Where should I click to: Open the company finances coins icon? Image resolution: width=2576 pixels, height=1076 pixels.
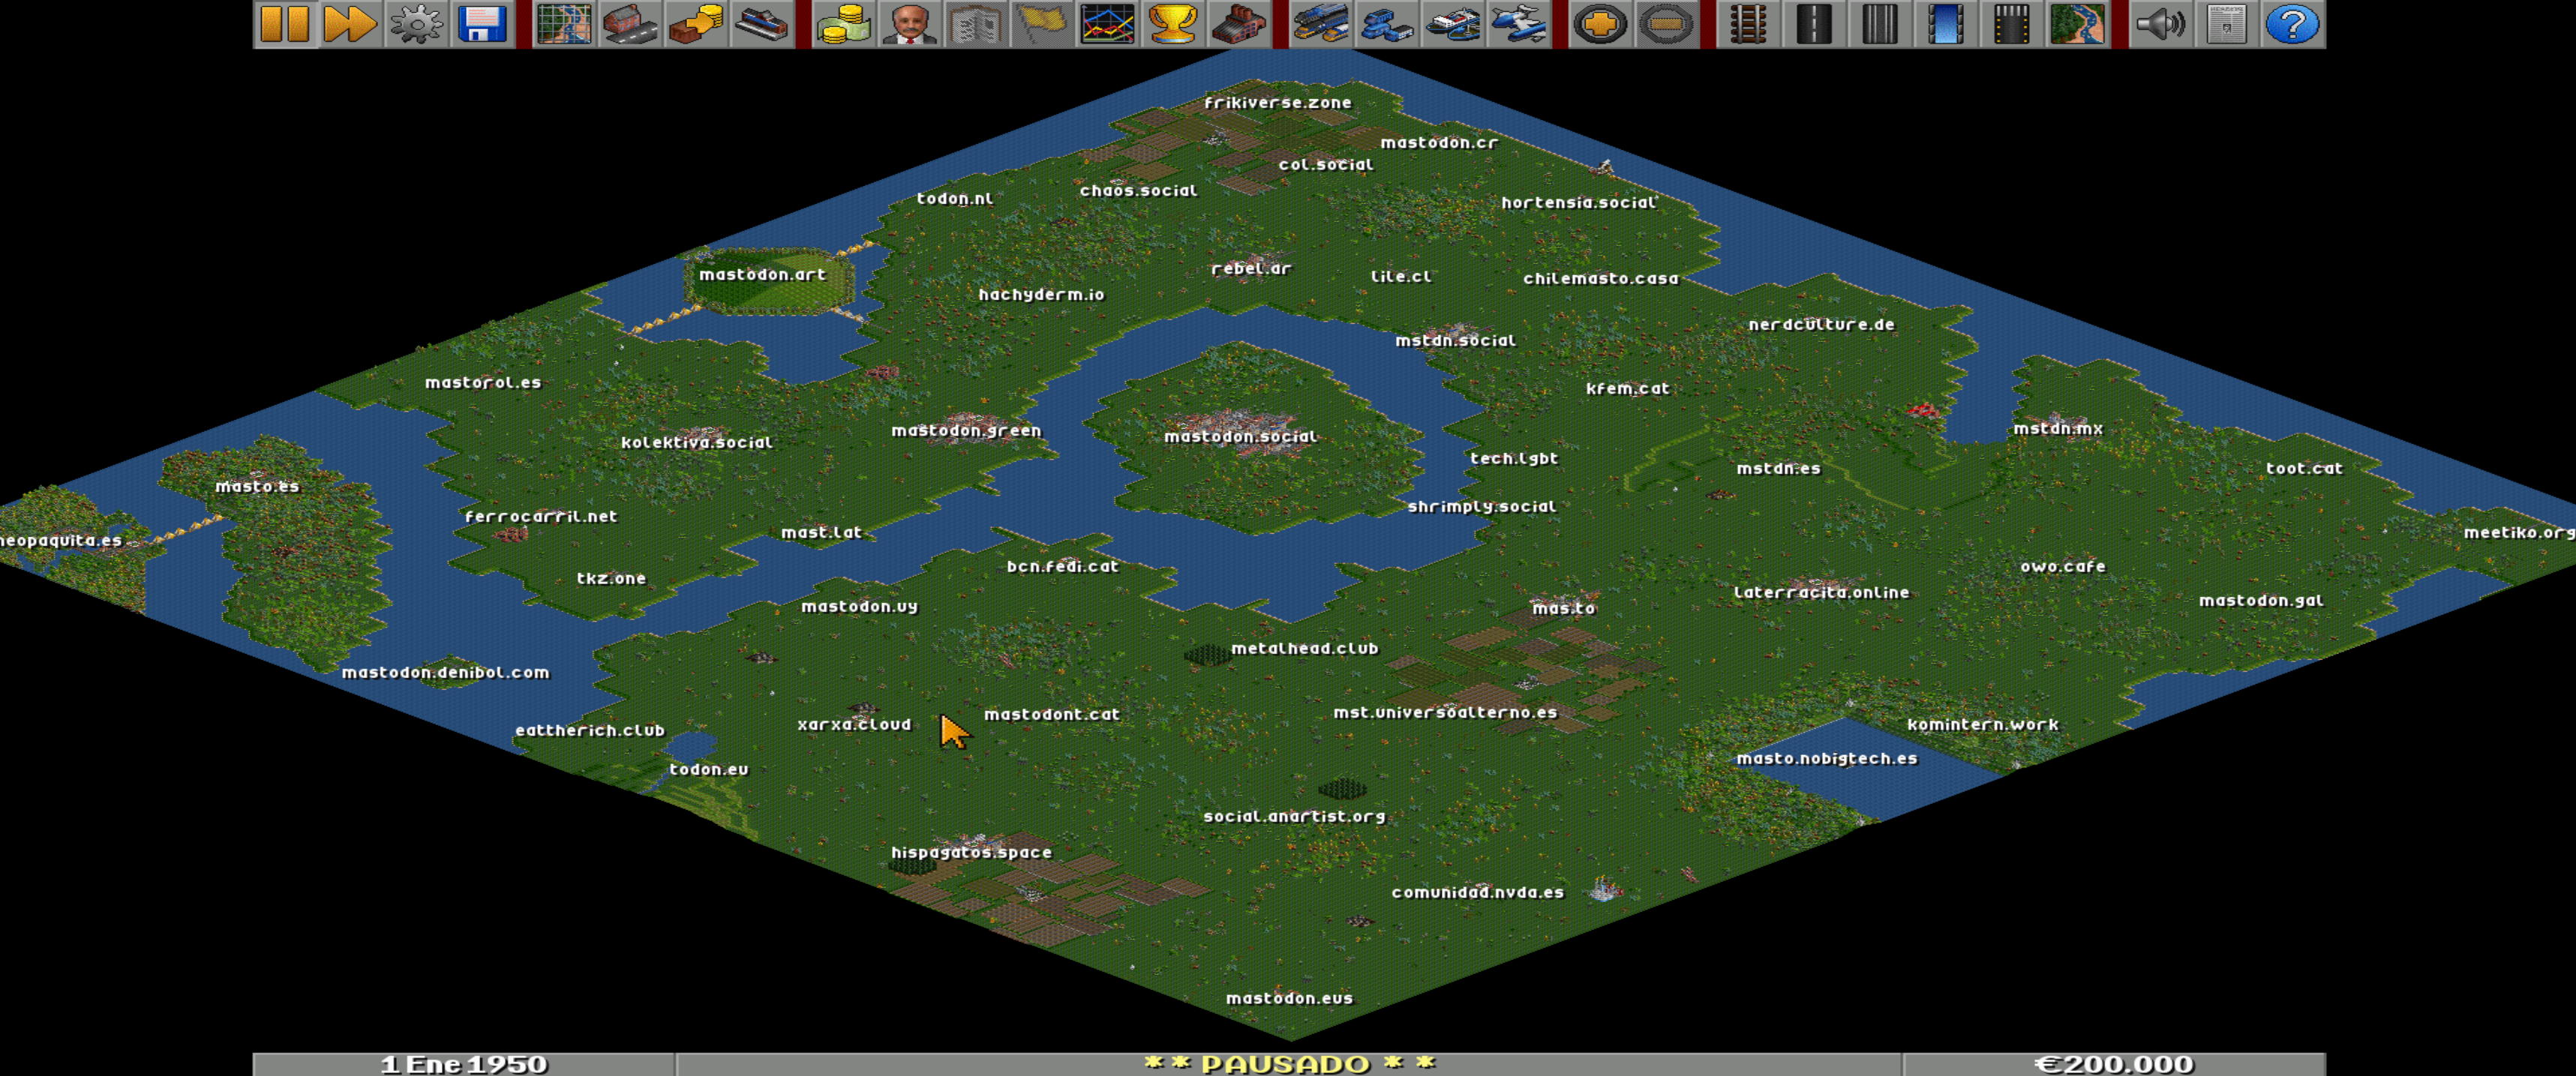click(x=843, y=23)
